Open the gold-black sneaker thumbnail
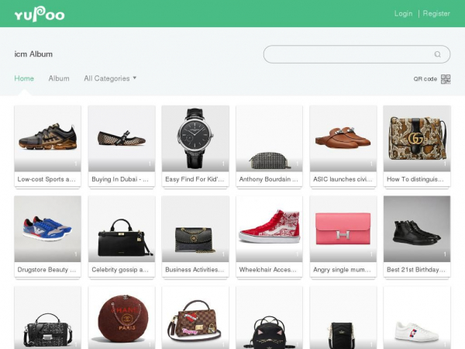Image resolution: width=465 pixels, height=349 pixels. pyautogui.click(x=47, y=138)
